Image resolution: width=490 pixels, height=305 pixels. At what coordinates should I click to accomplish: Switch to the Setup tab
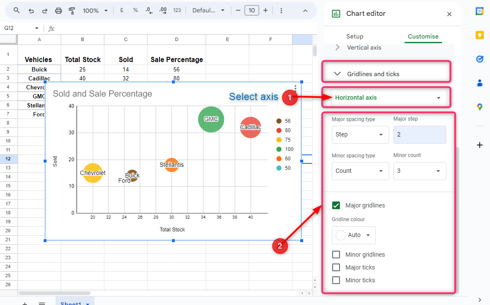tap(355, 36)
